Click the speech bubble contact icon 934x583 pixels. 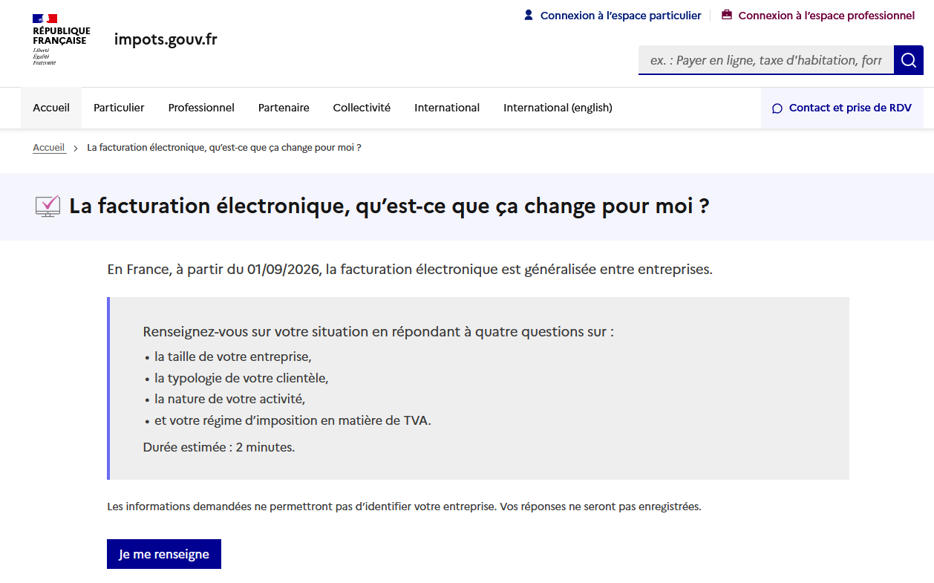point(777,108)
